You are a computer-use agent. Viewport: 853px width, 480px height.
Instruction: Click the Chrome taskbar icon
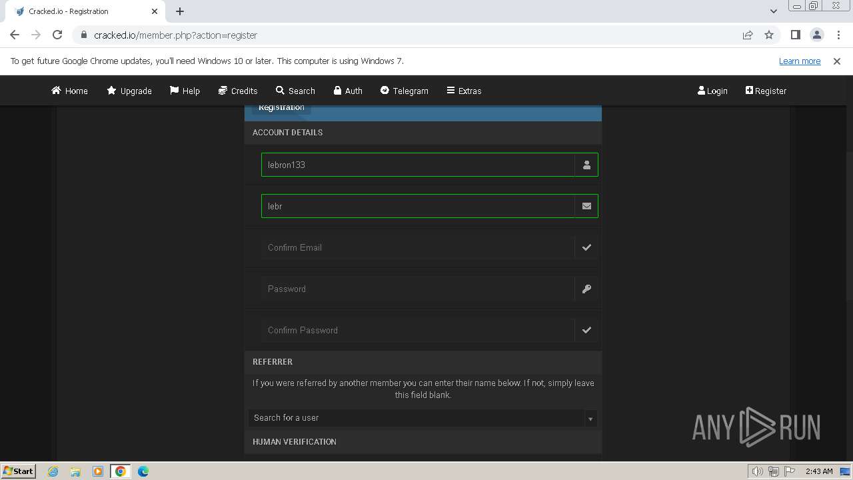pos(121,471)
